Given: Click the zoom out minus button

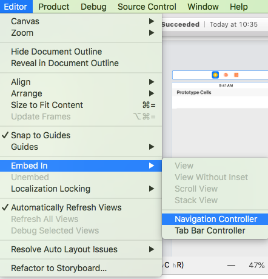Looking at the screenshot, I should (231, 265).
